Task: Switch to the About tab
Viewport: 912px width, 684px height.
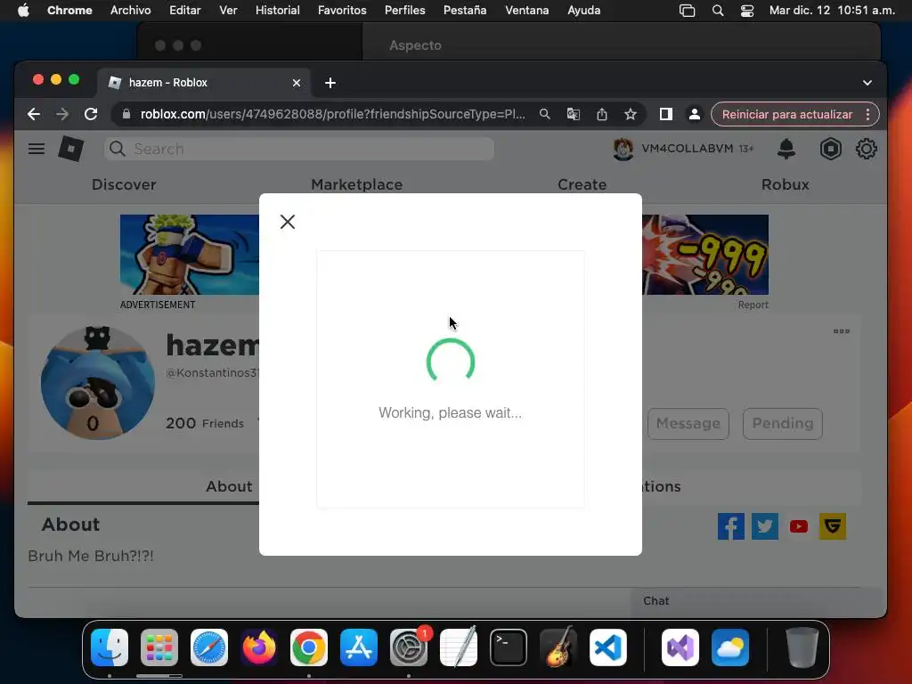Action: click(x=229, y=487)
